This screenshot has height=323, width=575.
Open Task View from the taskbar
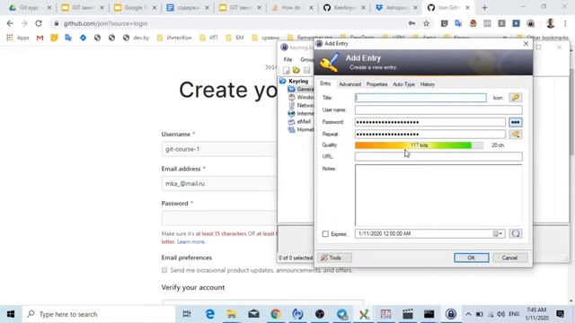[x=187, y=314]
